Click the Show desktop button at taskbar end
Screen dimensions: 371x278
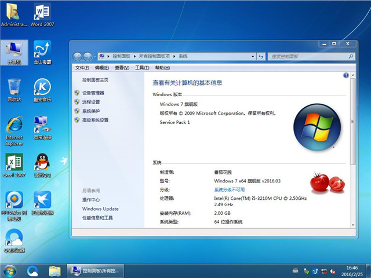click(x=369, y=271)
